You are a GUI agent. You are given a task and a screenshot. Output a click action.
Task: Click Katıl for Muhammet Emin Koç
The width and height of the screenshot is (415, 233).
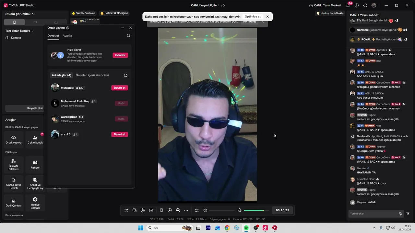(121, 103)
